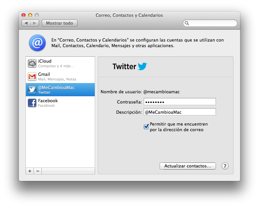
Task: Select the Facebook account name
Action: click(x=48, y=101)
